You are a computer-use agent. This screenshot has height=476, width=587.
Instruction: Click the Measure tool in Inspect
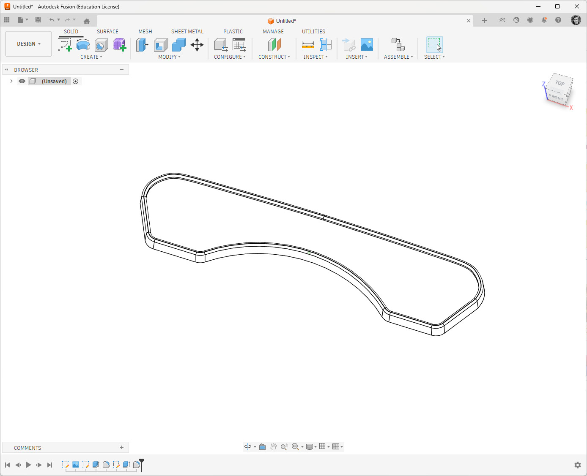click(x=307, y=44)
